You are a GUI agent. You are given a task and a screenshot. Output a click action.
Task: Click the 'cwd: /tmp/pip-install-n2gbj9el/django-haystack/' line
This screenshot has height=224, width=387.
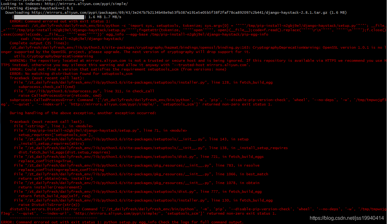click(72, 39)
